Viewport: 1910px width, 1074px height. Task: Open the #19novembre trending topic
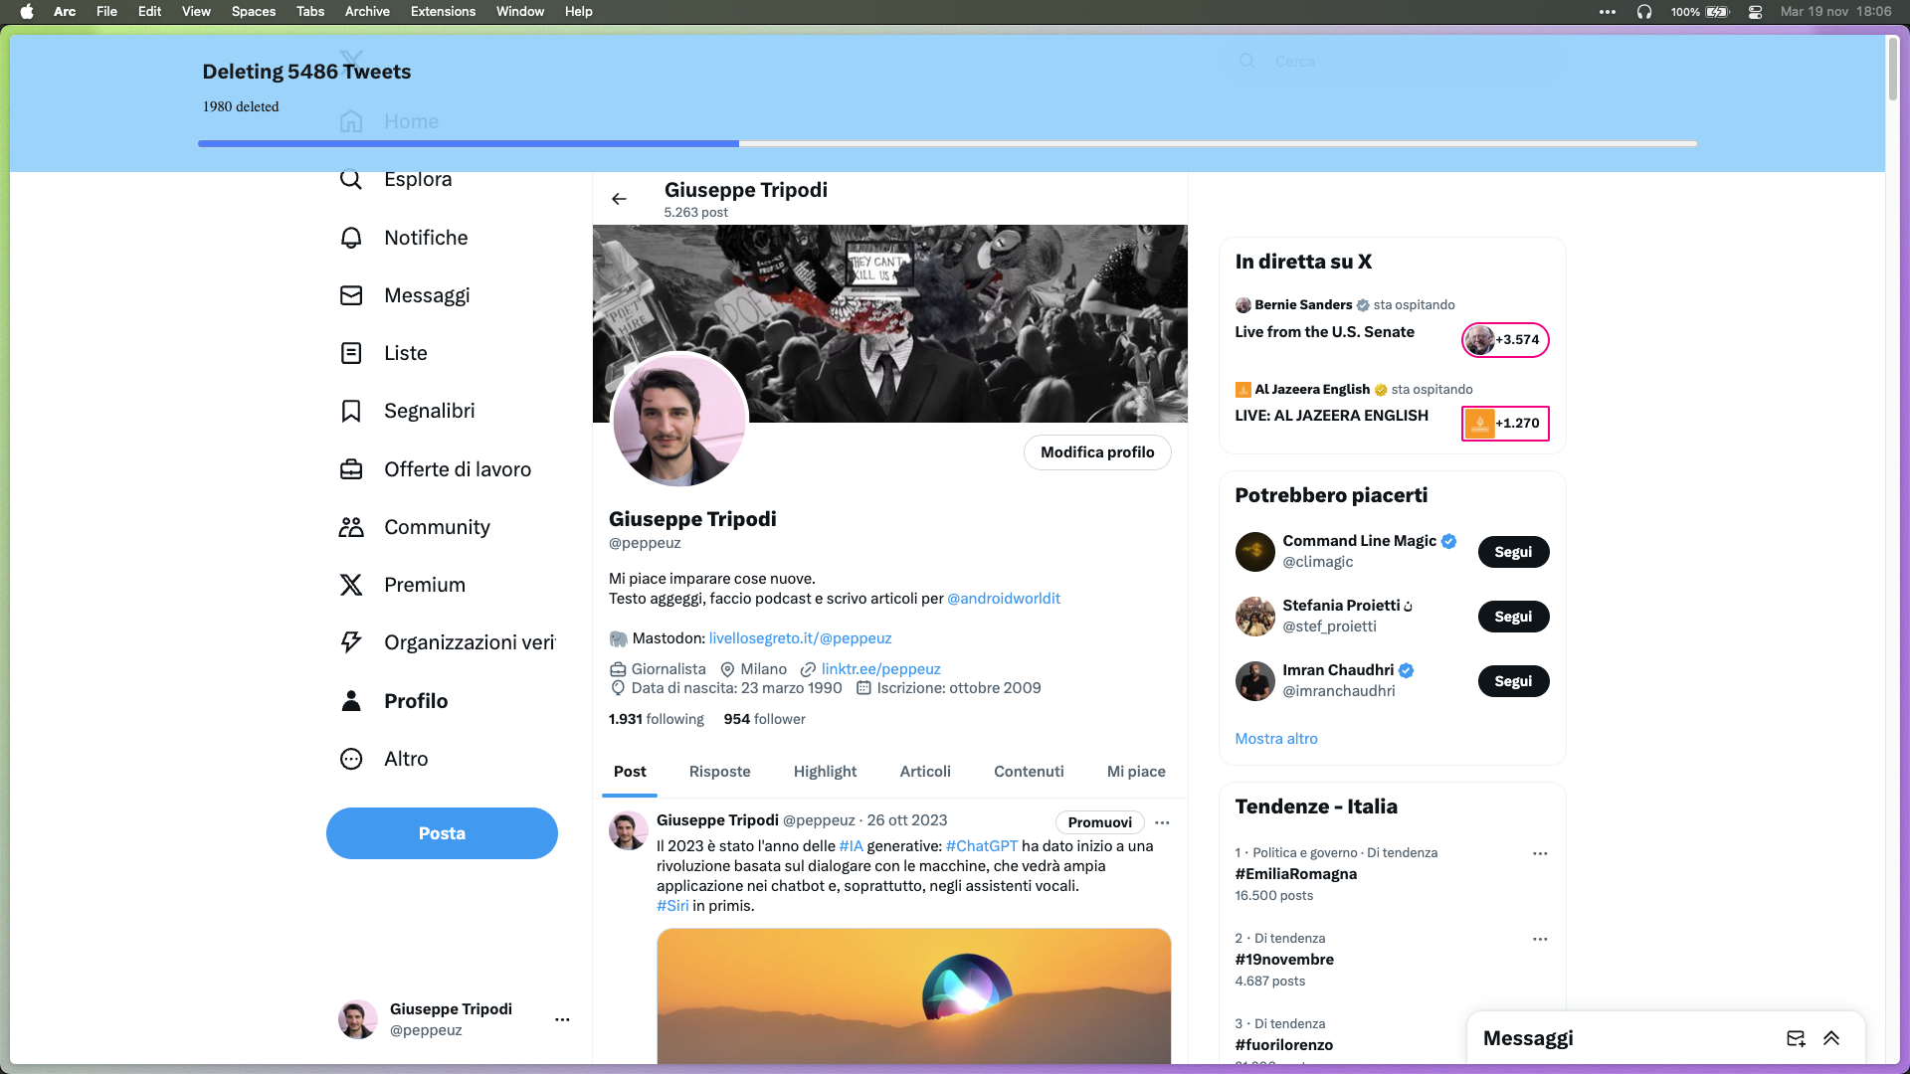1284,960
